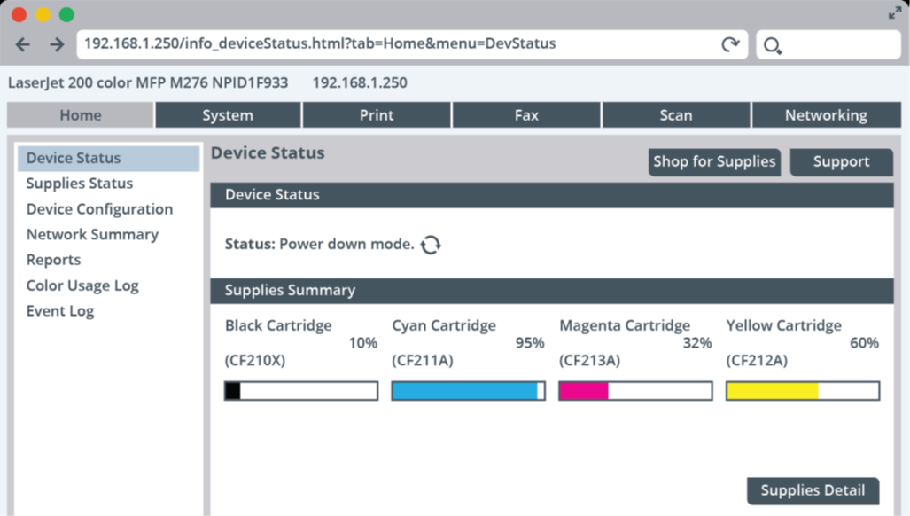This screenshot has height=516, width=910.
Task: Click the "Cyan Cartridge" label
Action: [444, 325]
